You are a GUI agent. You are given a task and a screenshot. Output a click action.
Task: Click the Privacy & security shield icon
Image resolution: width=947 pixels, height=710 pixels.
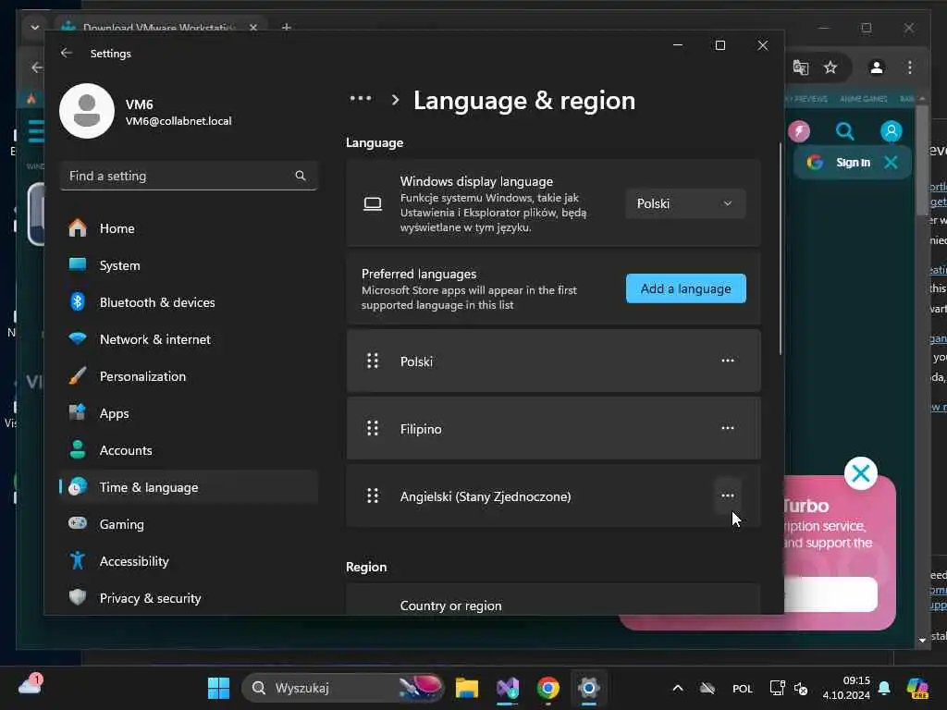[x=78, y=598]
